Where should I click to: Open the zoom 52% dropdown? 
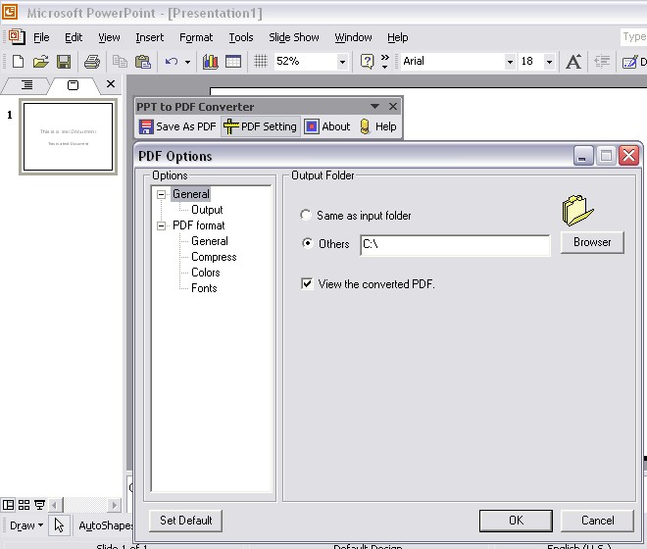[342, 62]
